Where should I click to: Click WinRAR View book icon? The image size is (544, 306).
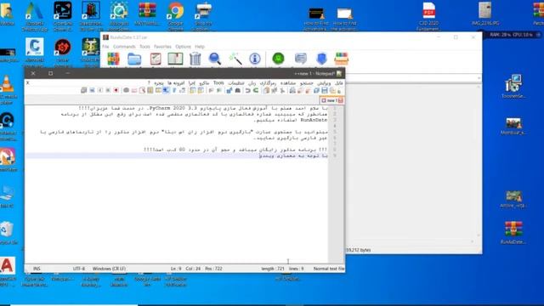175,59
